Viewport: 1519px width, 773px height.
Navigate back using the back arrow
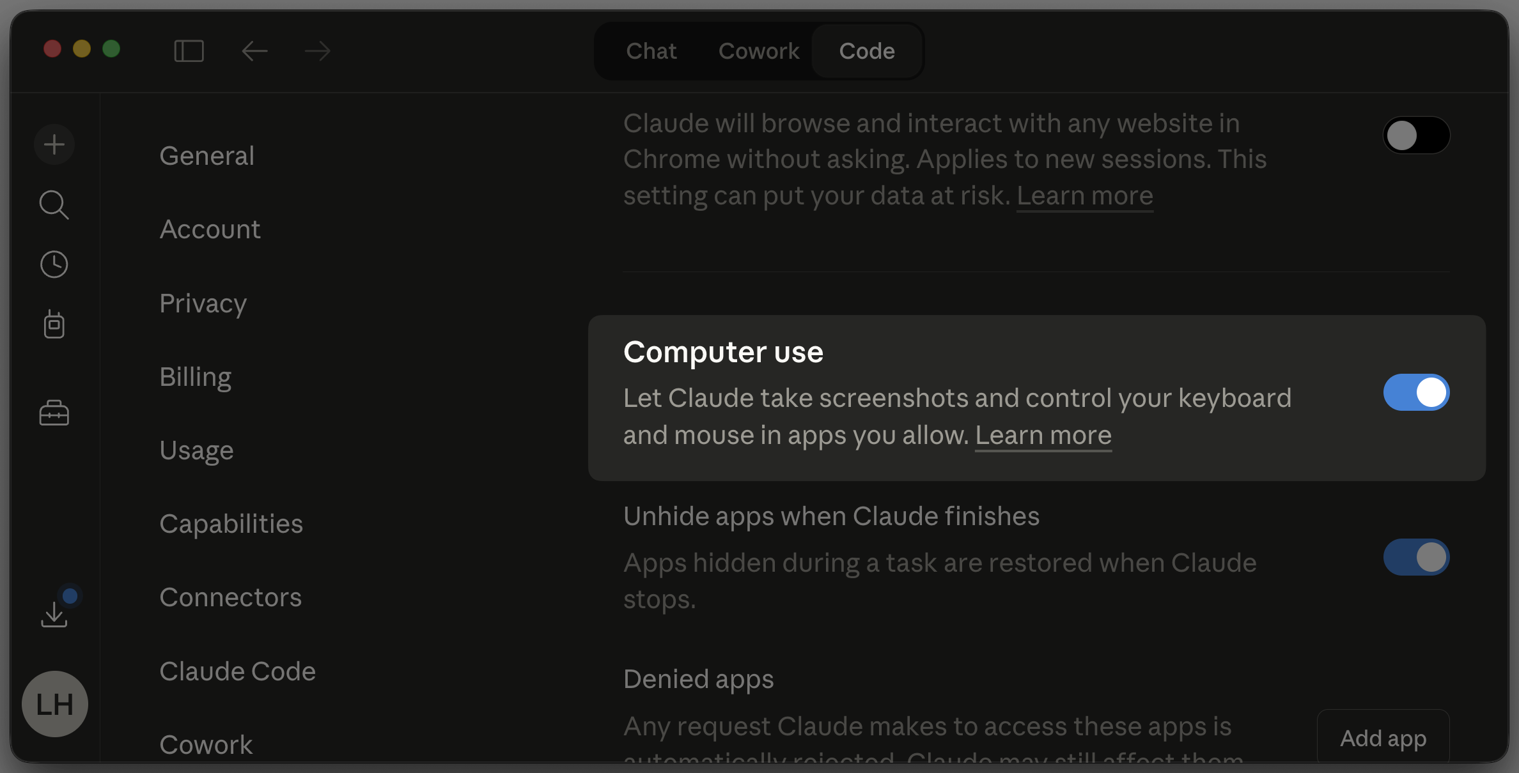[254, 50]
